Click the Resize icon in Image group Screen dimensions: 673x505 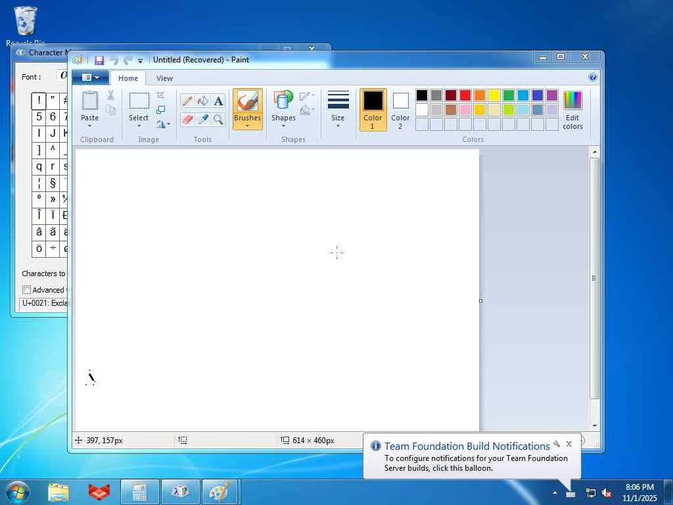(x=161, y=110)
